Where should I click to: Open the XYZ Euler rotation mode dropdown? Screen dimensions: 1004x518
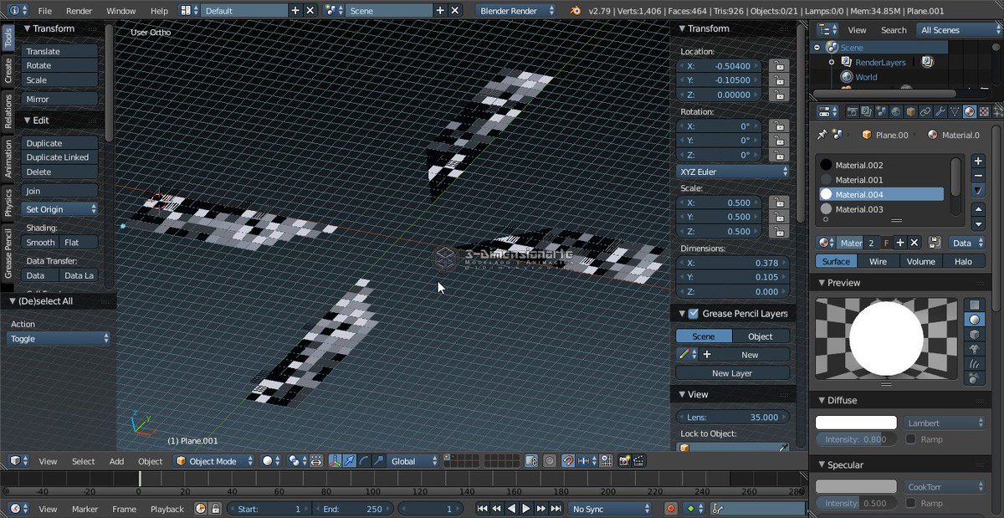(x=734, y=172)
